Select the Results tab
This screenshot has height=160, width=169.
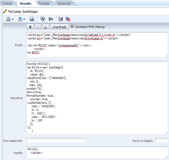(26, 4)
